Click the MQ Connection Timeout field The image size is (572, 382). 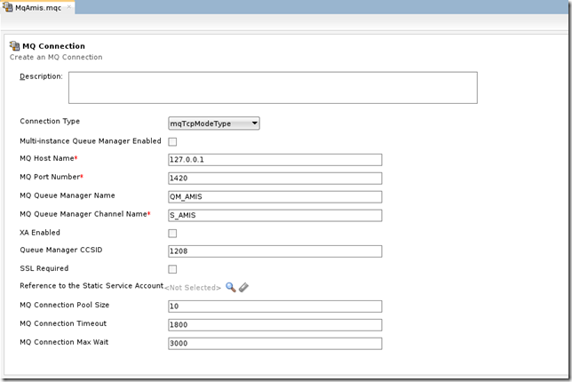click(274, 325)
